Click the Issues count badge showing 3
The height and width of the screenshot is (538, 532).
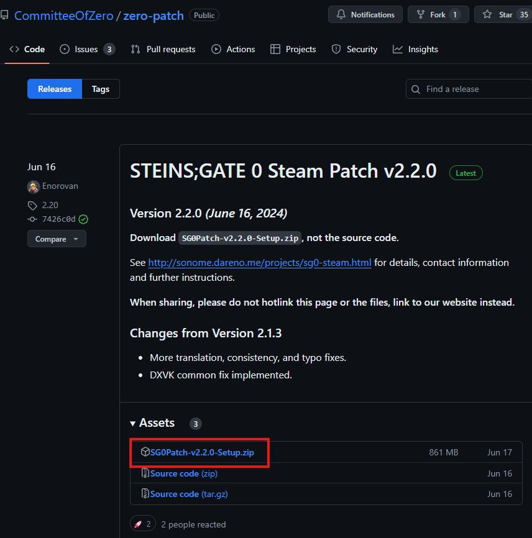coord(109,50)
